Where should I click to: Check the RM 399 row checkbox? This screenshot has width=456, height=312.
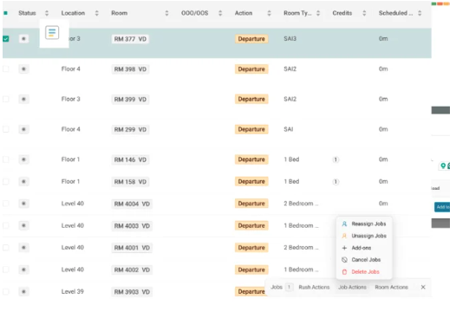click(x=6, y=99)
